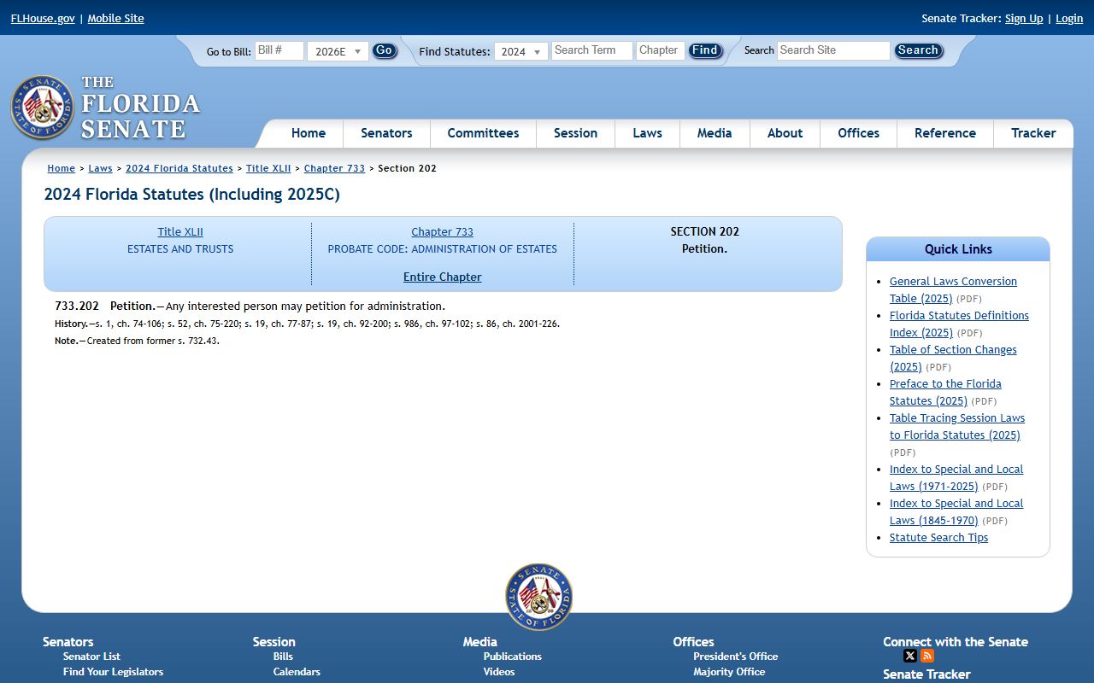This screenshot has width=1094, height=683.
Task: Open the Offices navigation tab
Action: [x=858, y=133]
